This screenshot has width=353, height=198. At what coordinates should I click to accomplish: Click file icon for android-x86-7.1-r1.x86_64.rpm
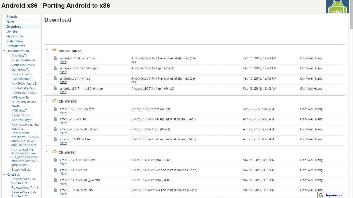(55, 89)
